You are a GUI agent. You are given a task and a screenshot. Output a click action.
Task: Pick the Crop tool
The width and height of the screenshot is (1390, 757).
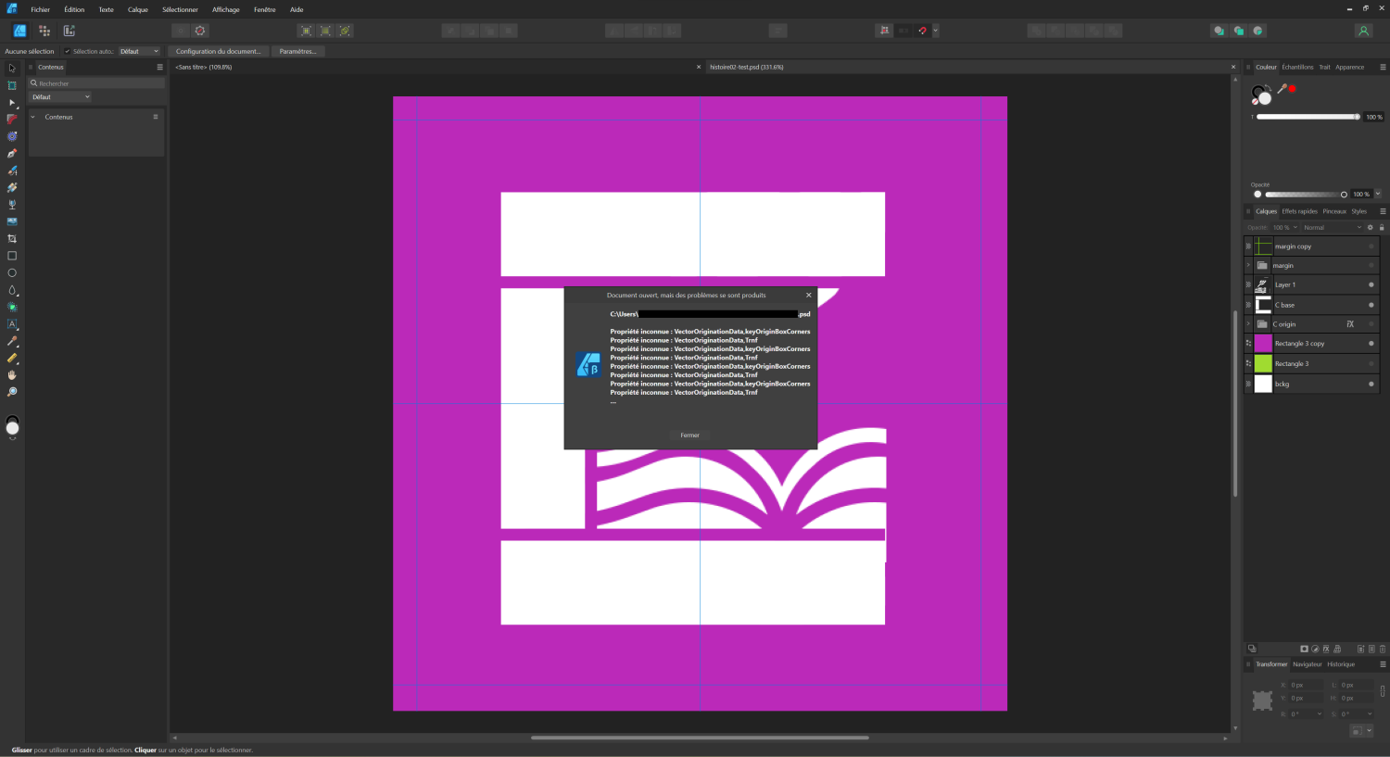point(12,239)
